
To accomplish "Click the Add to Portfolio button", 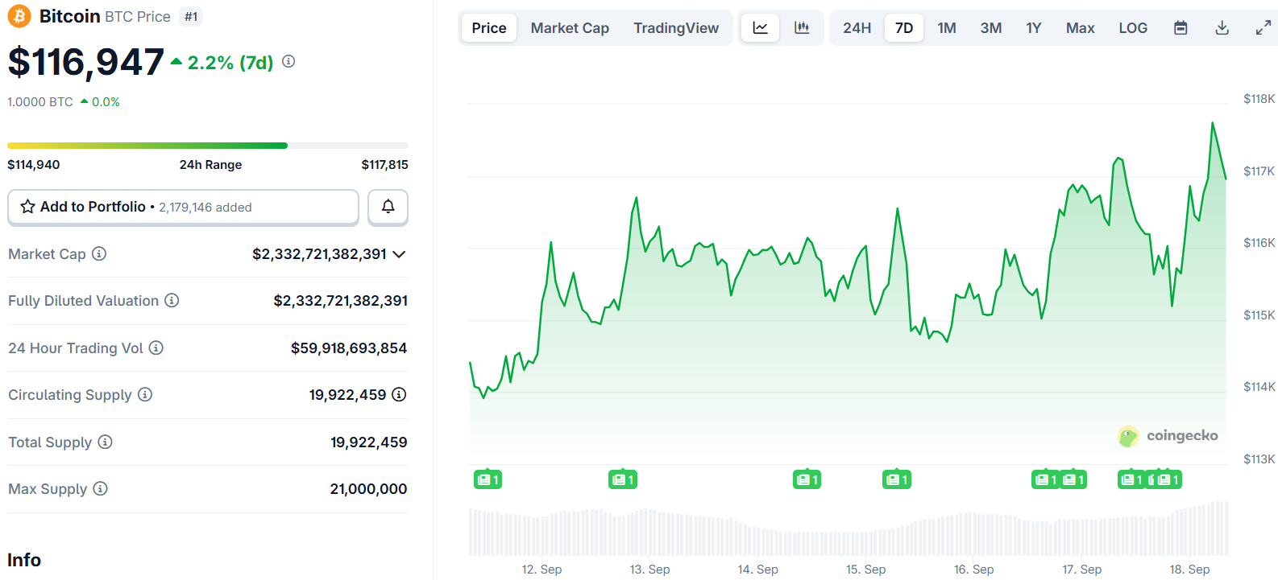I will point(184,207).
